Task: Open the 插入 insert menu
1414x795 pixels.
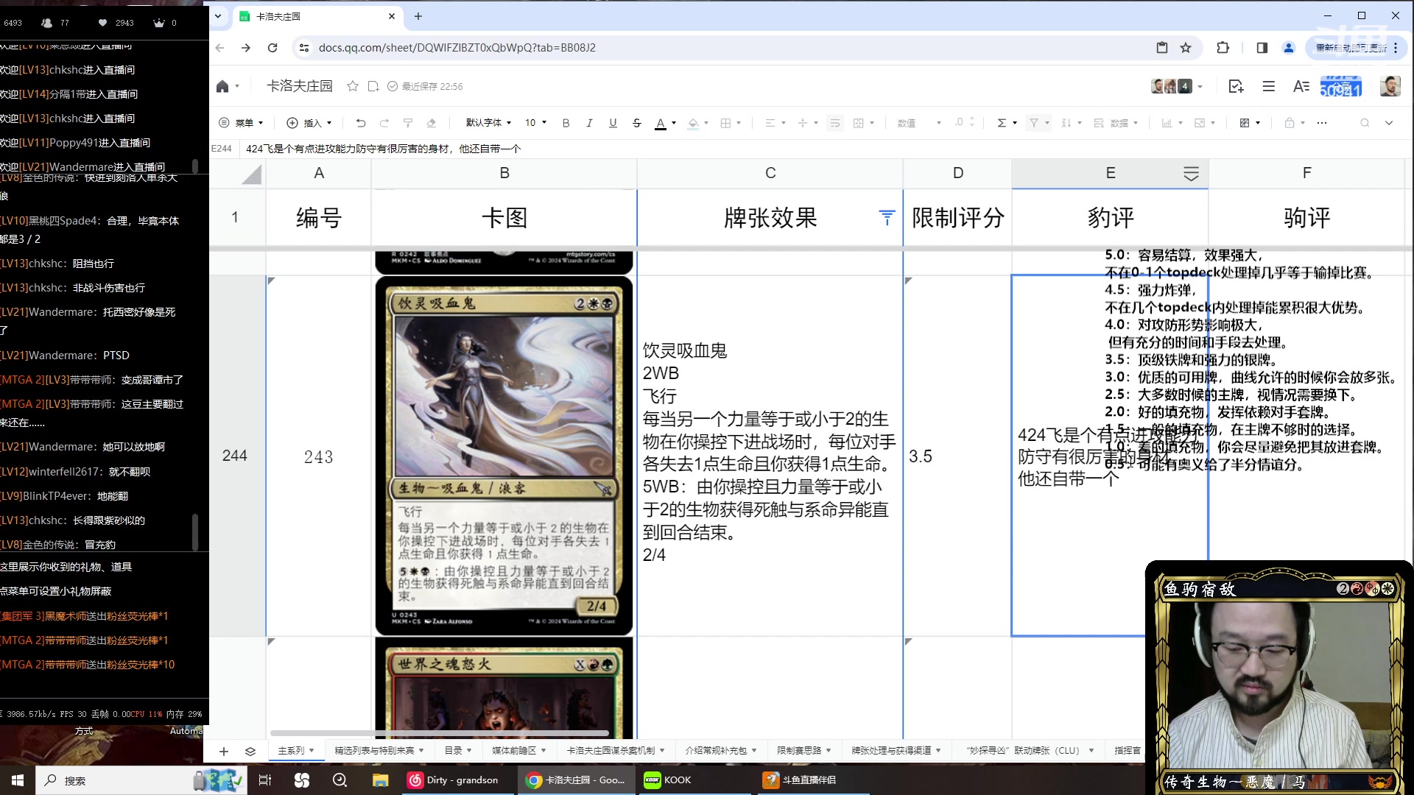Action: pyautogui.click(x=309, y=123)
